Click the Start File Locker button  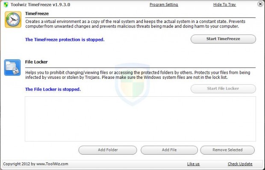[223, 89]
